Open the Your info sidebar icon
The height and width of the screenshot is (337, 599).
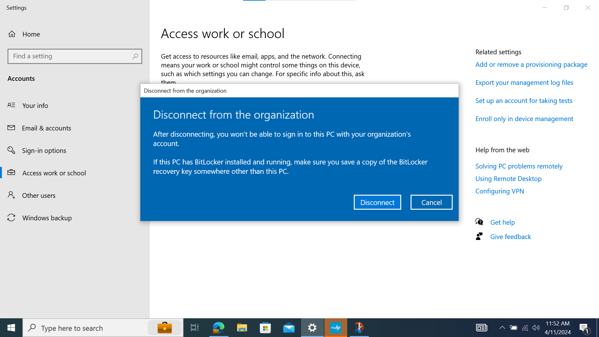tap(12, 105)
